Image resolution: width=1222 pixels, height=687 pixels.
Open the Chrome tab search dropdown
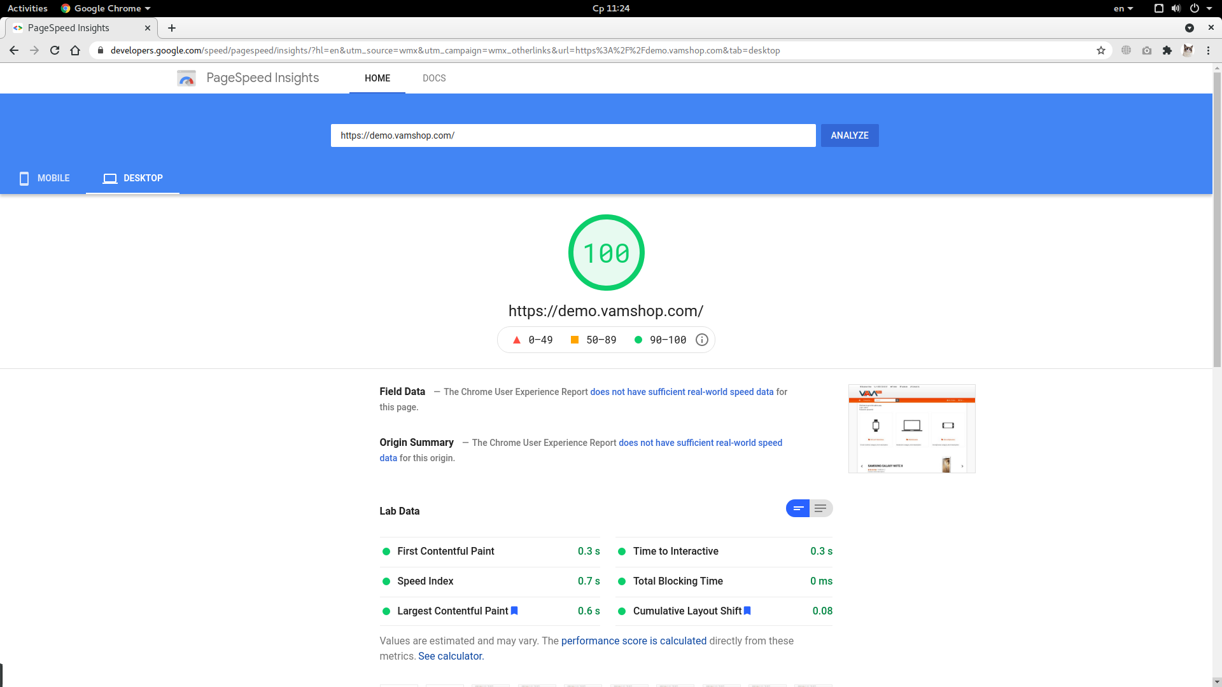(1190, 28)
